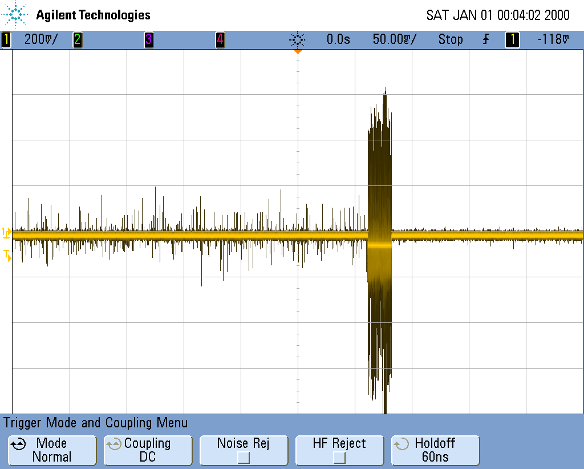Open the trigger Mode Normal selector

(x=51, y=450)
